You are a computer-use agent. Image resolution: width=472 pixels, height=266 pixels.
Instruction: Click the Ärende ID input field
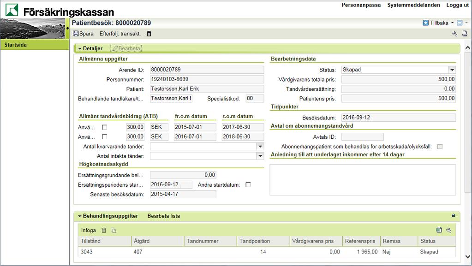(207, 70)
